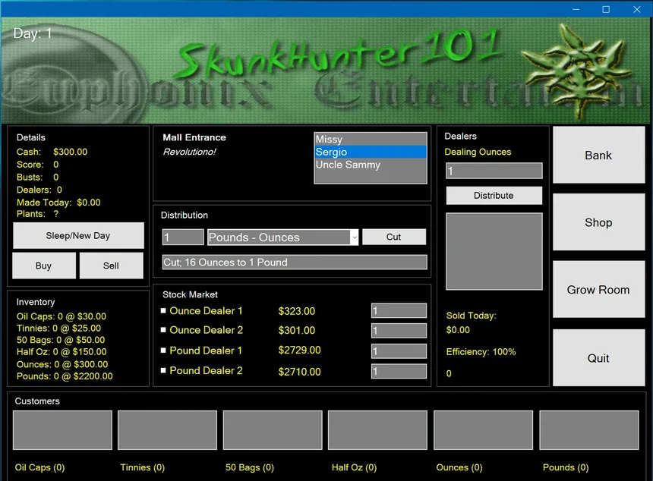Click the Pounds customers box
653x481 pixels.
[589, 430]
